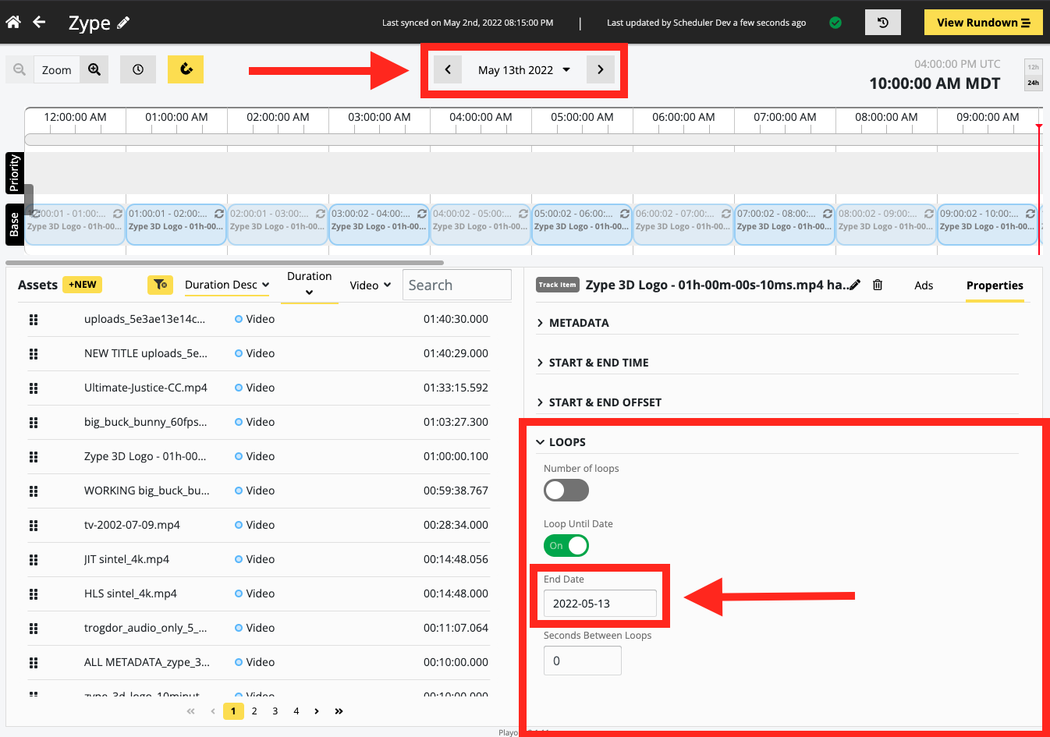The height and width of the screenshot is (737, 1050).
Task: Grab handle for JIT sintel_4k.mp4 row
Action: coord(34,559)
